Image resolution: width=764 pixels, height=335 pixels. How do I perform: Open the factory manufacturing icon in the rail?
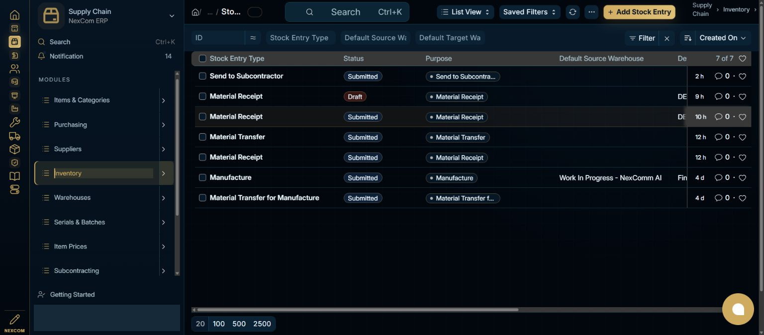14,109
